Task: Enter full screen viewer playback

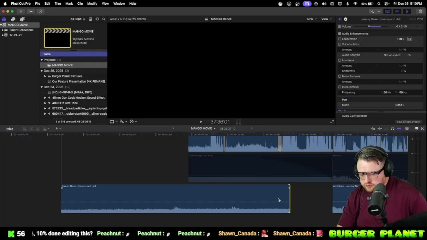Action: coord(332,122)
